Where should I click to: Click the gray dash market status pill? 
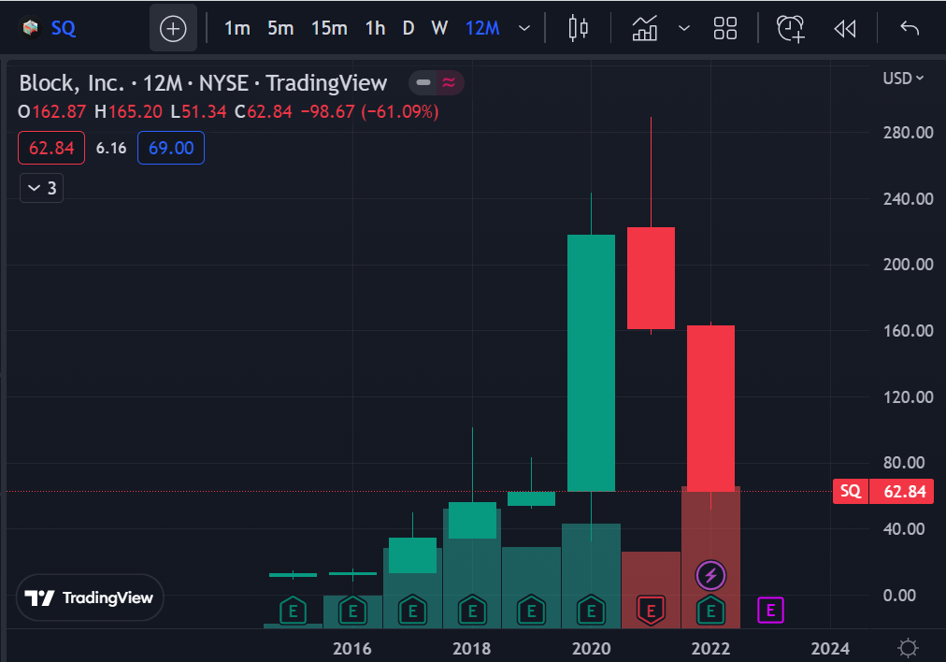coord(423,82)
